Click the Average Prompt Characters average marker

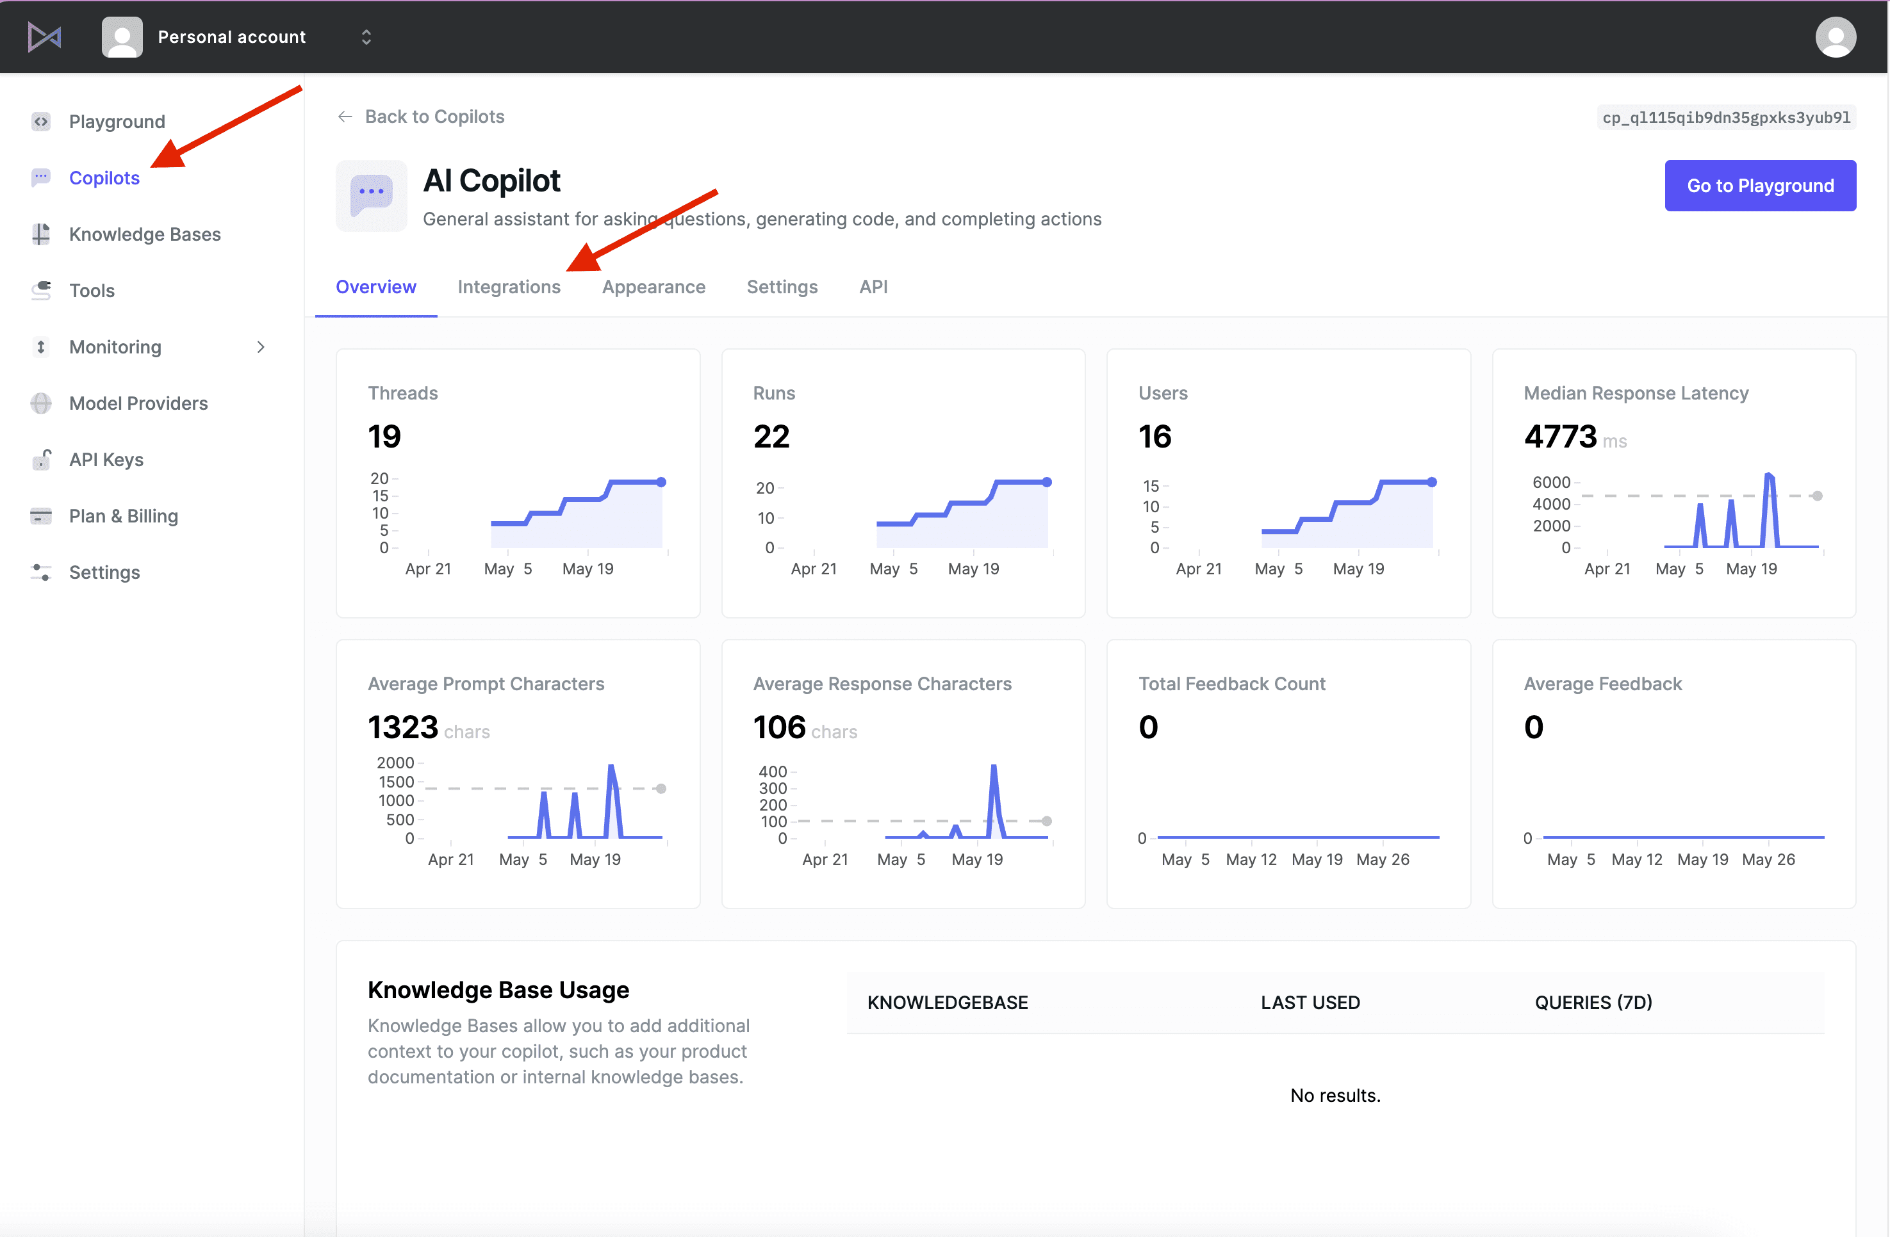661,789
